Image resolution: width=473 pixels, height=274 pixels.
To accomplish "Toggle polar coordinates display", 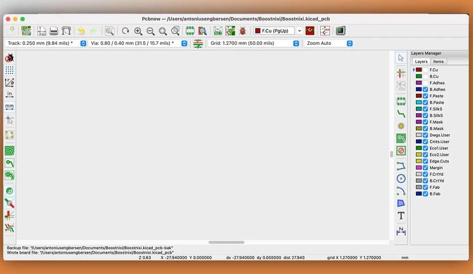I will pyautogui.click(x=10, y=83).
